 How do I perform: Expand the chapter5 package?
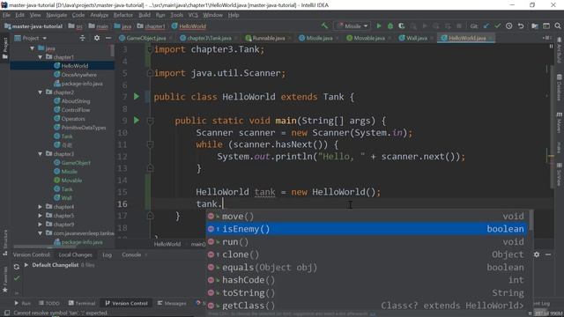pos(41,216)
